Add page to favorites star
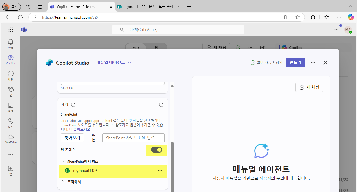This screenshot has height=192, width=357. 297,17
